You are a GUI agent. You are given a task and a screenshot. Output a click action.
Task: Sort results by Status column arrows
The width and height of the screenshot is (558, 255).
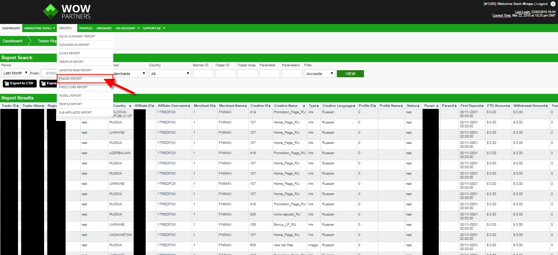[x=418, y=106]
